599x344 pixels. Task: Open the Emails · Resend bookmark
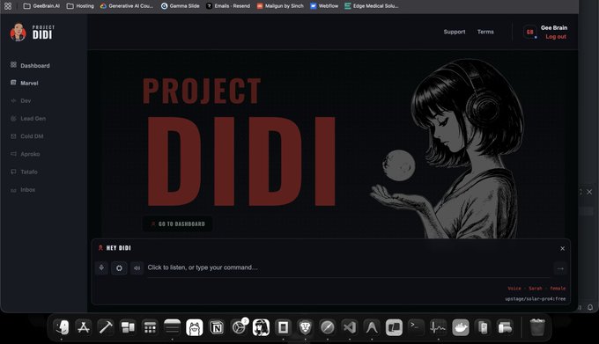pyautogui.click(x=228, y=6)
